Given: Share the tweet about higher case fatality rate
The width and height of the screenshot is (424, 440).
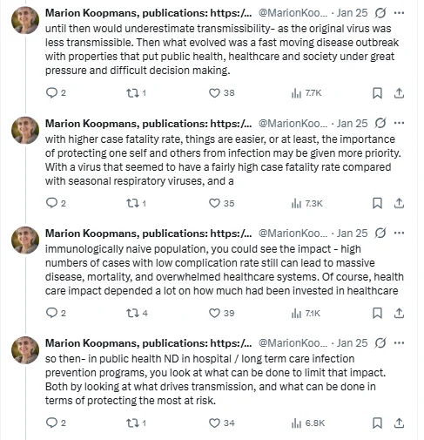Looking at the screenshot, I should (399, 203).
